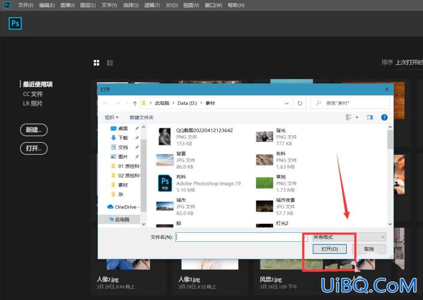This screenshot has width=423, height=300.
Task: Select the 02 质控科 folder
Action: 125,176
